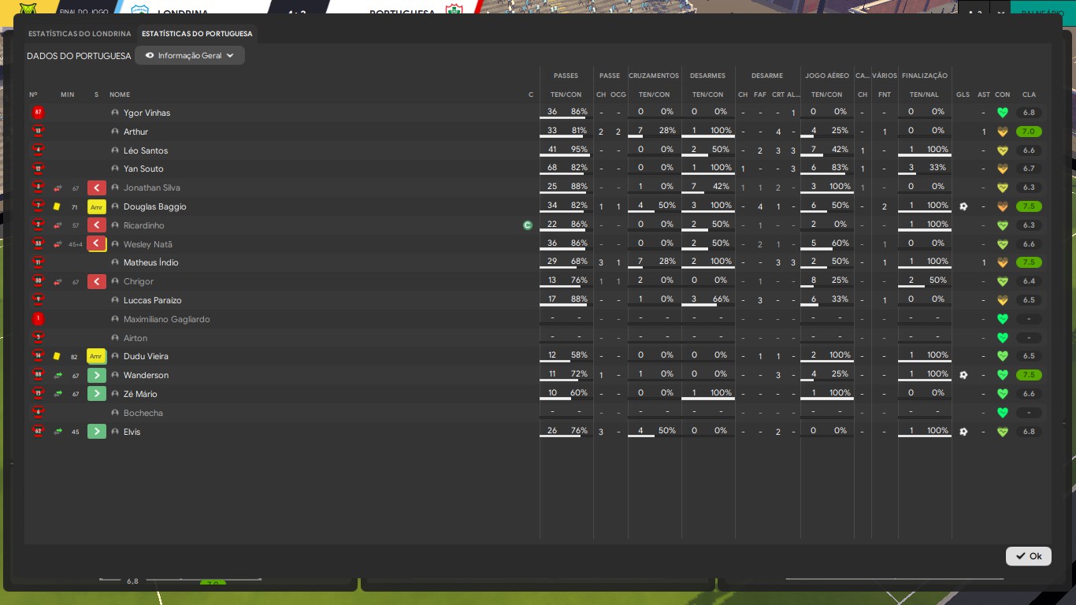
Task: Click Yan Souto's 6.7 rating badge
Action: coord(1029,169)
